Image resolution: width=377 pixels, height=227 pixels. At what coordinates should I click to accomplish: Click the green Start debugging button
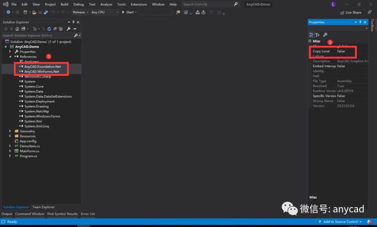[x=127, y=12]
